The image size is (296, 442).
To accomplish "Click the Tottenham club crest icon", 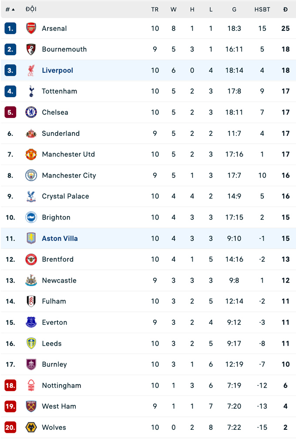I will [31, 91].
